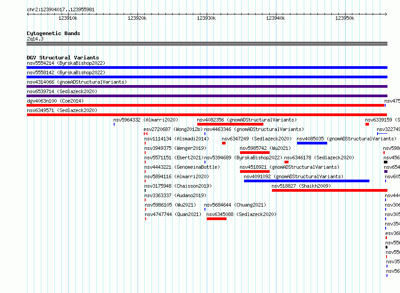Image resolution: width=400 pixels, height=293 pixels.
Task: Click the 123940k ruler position label
Action: point(276,18)
